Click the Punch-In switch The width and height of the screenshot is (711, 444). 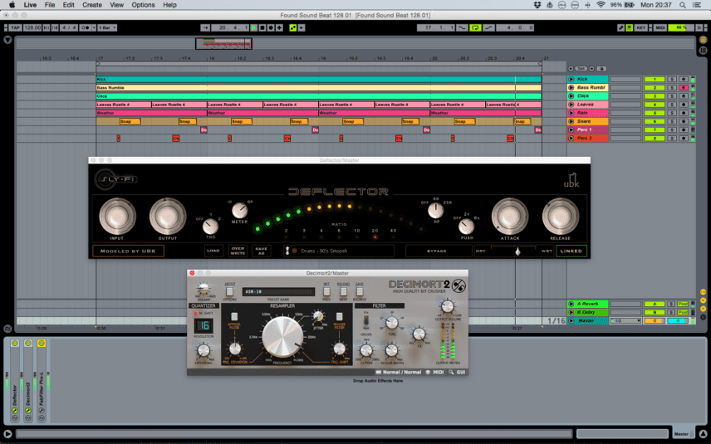[x=462, y=27]
